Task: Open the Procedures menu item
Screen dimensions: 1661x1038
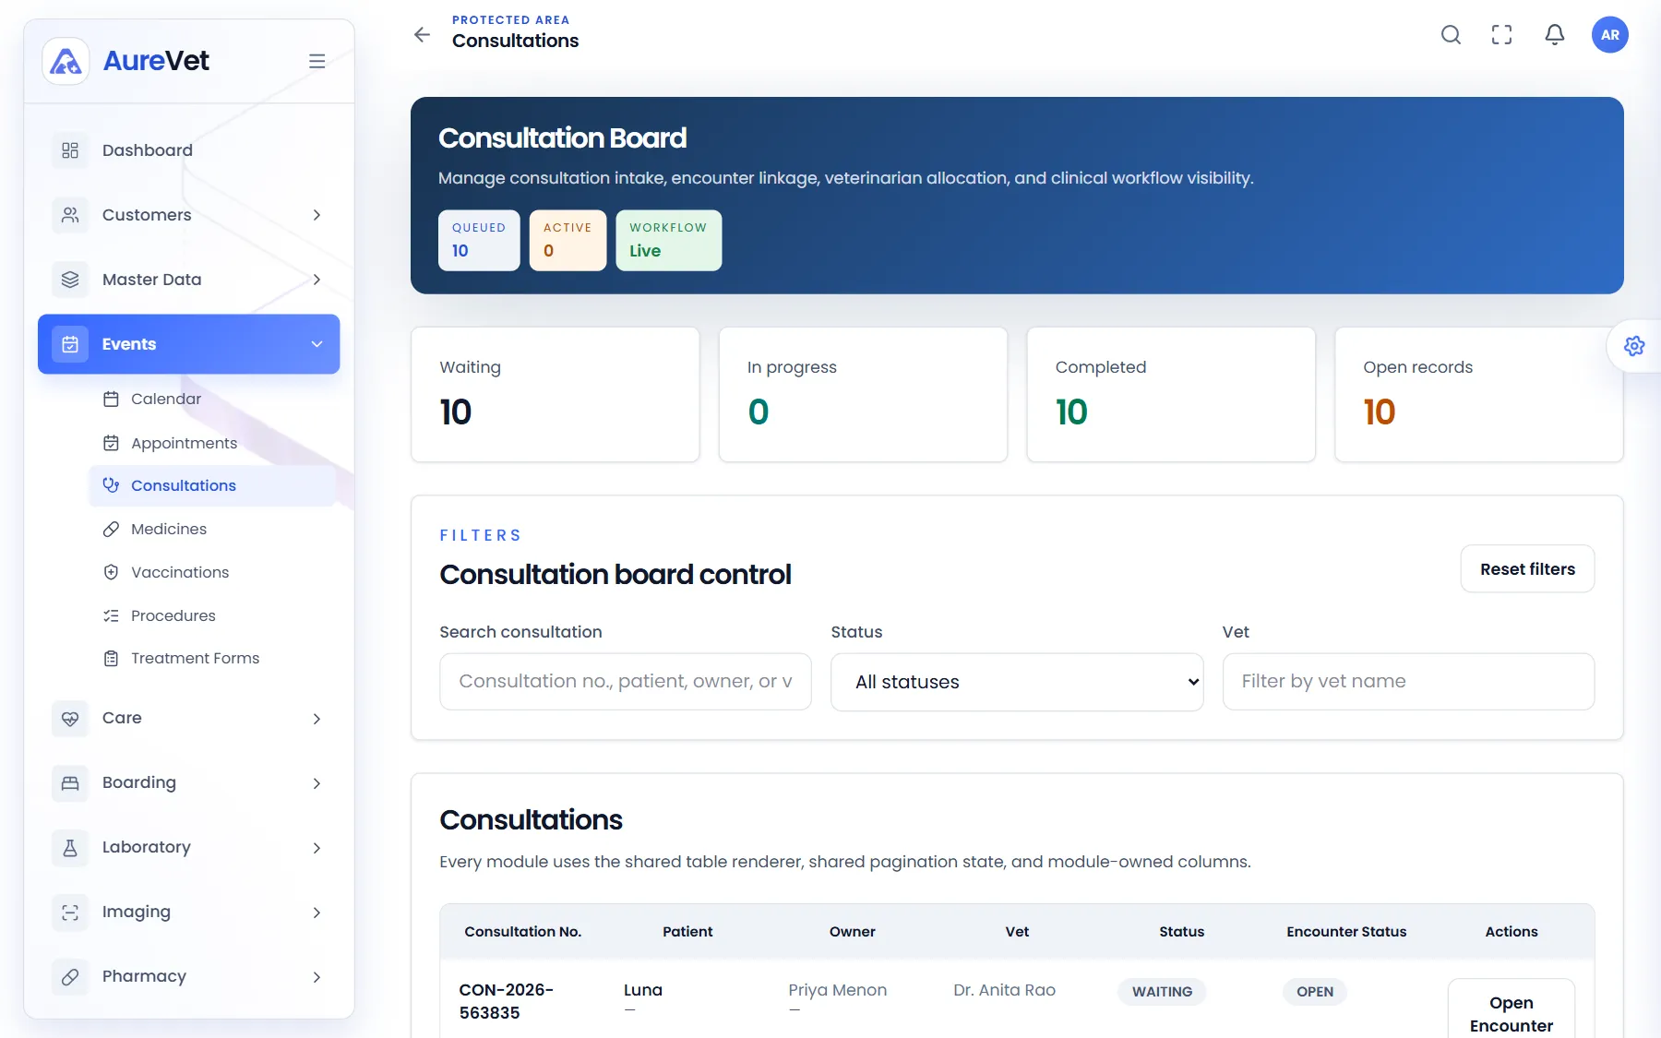Action: pos(212,615)
